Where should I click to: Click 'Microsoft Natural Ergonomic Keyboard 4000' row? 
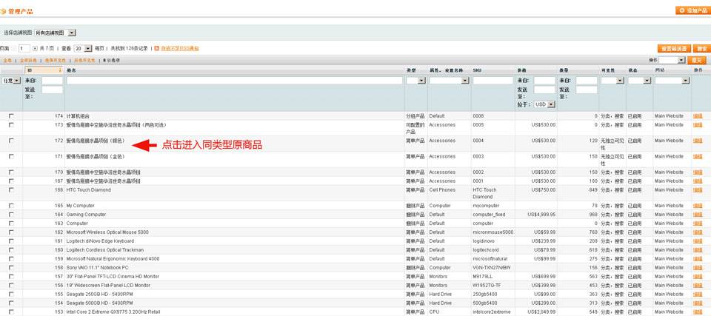113,259
